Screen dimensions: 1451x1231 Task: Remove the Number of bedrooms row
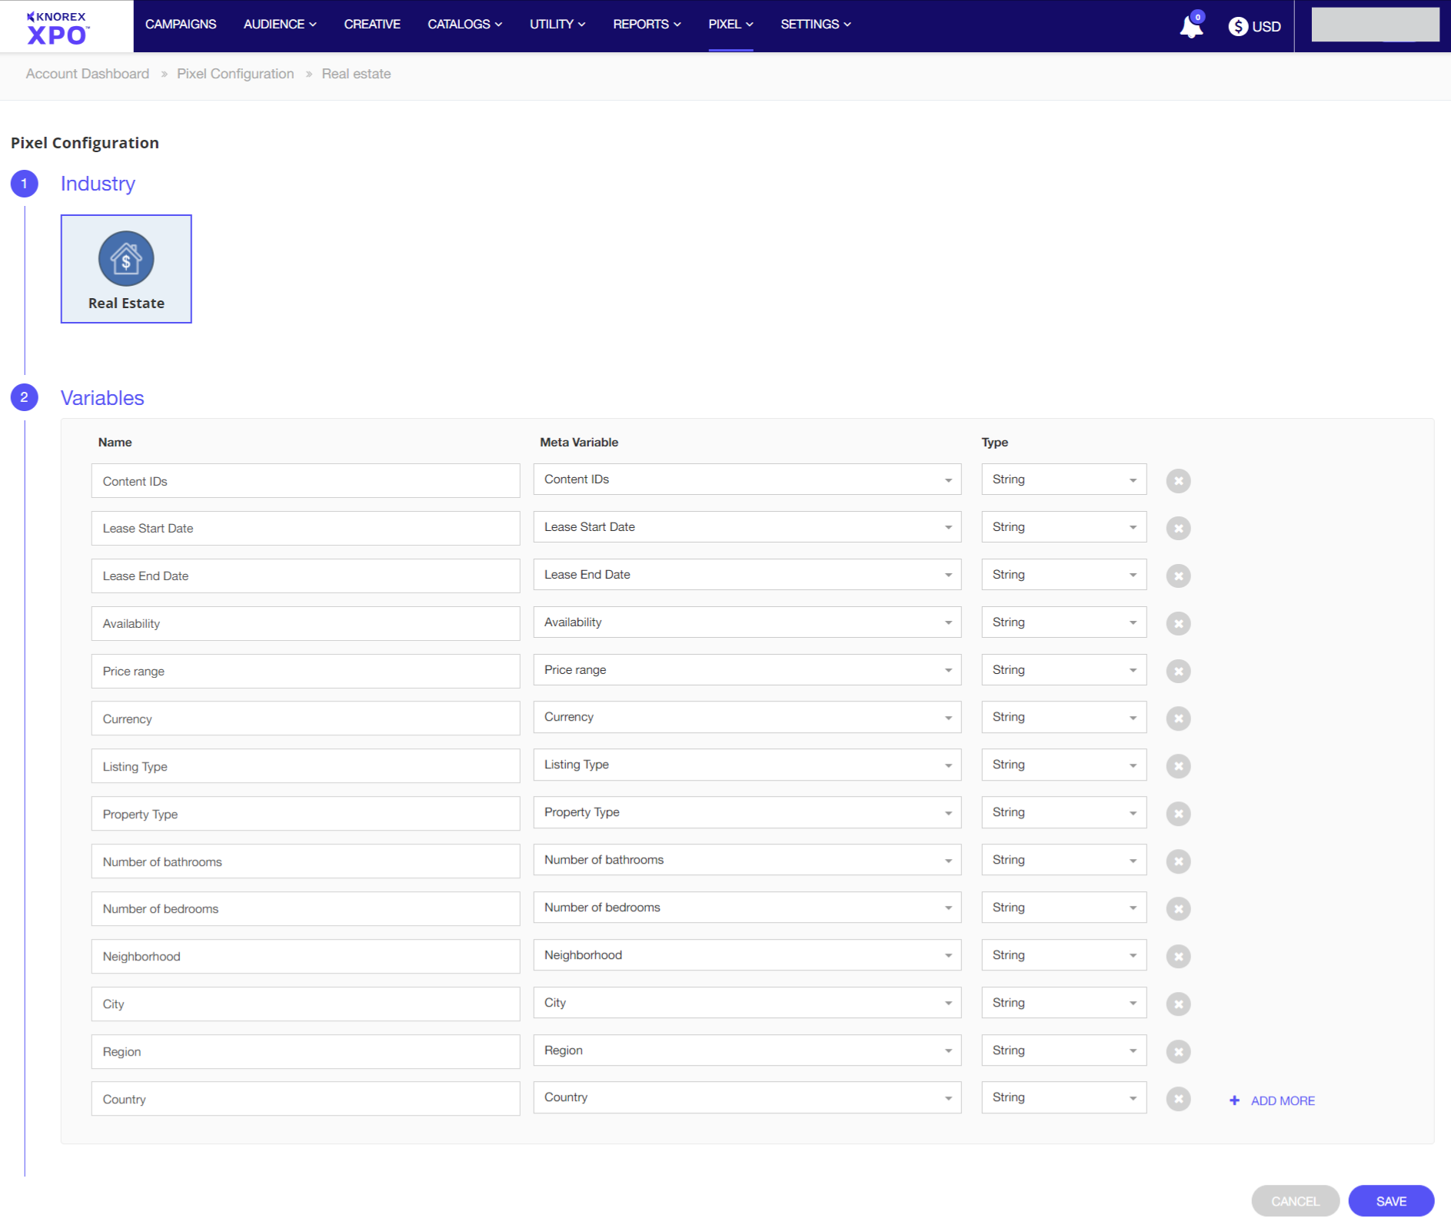point(1178,909)
